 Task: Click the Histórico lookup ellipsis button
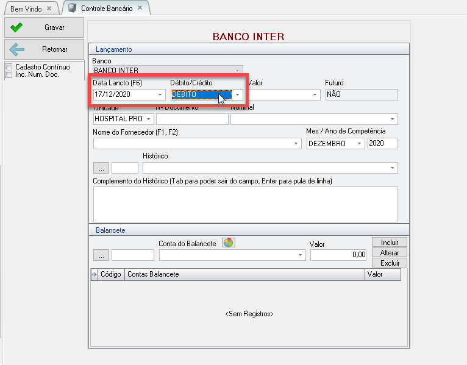[x=101, y=168]
